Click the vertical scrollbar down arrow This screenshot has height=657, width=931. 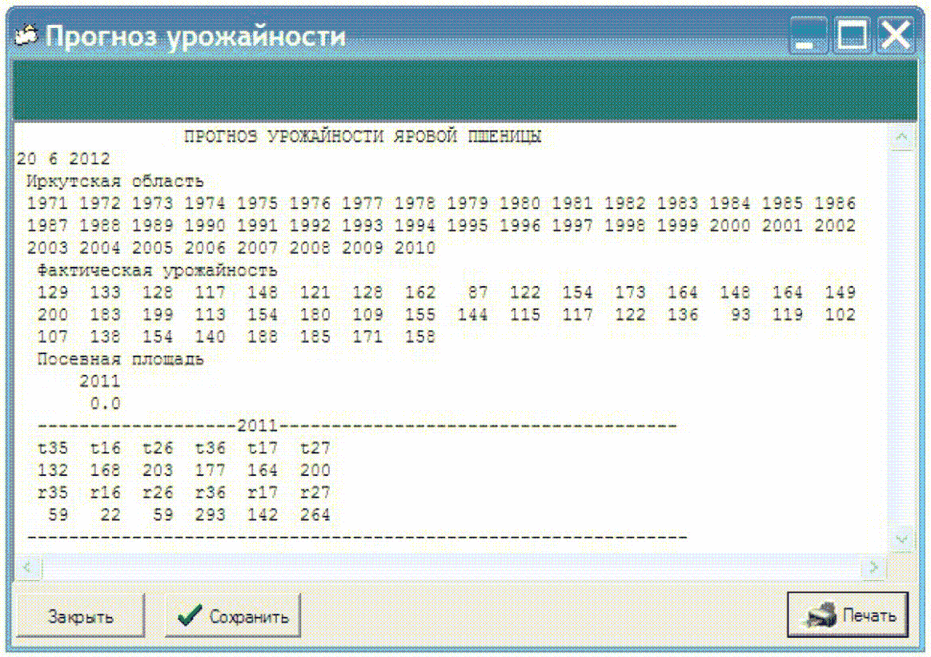click(x=901, y=539)
